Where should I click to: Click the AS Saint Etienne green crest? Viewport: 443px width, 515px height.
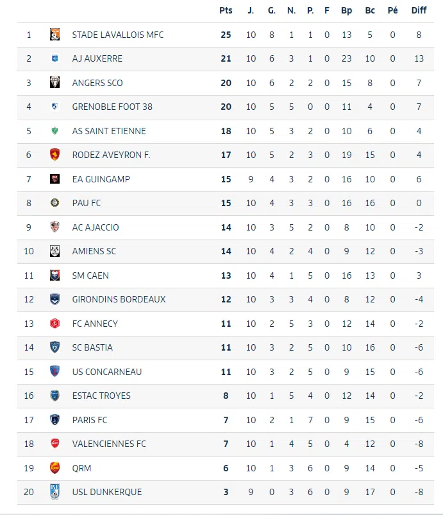[x=55, y=131]
